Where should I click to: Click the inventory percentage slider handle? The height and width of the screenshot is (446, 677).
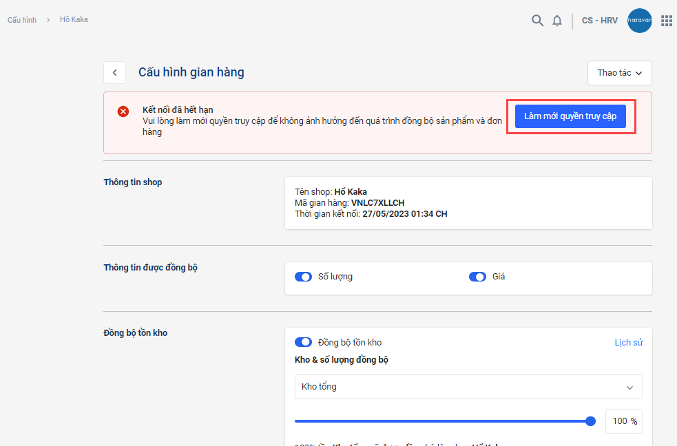coord(590,421)
